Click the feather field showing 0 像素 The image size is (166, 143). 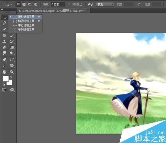pyautogui.click(x=58, y=4)
